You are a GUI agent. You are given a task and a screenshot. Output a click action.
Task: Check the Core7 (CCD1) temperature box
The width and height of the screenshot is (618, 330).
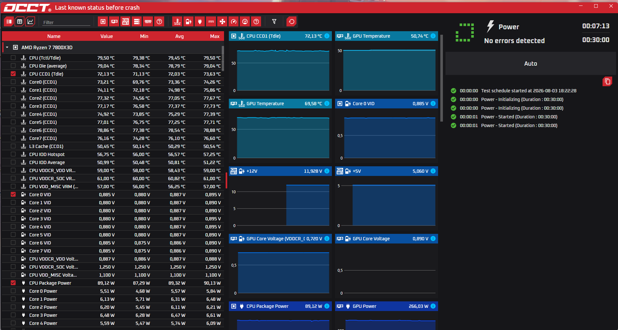[13, 138]
